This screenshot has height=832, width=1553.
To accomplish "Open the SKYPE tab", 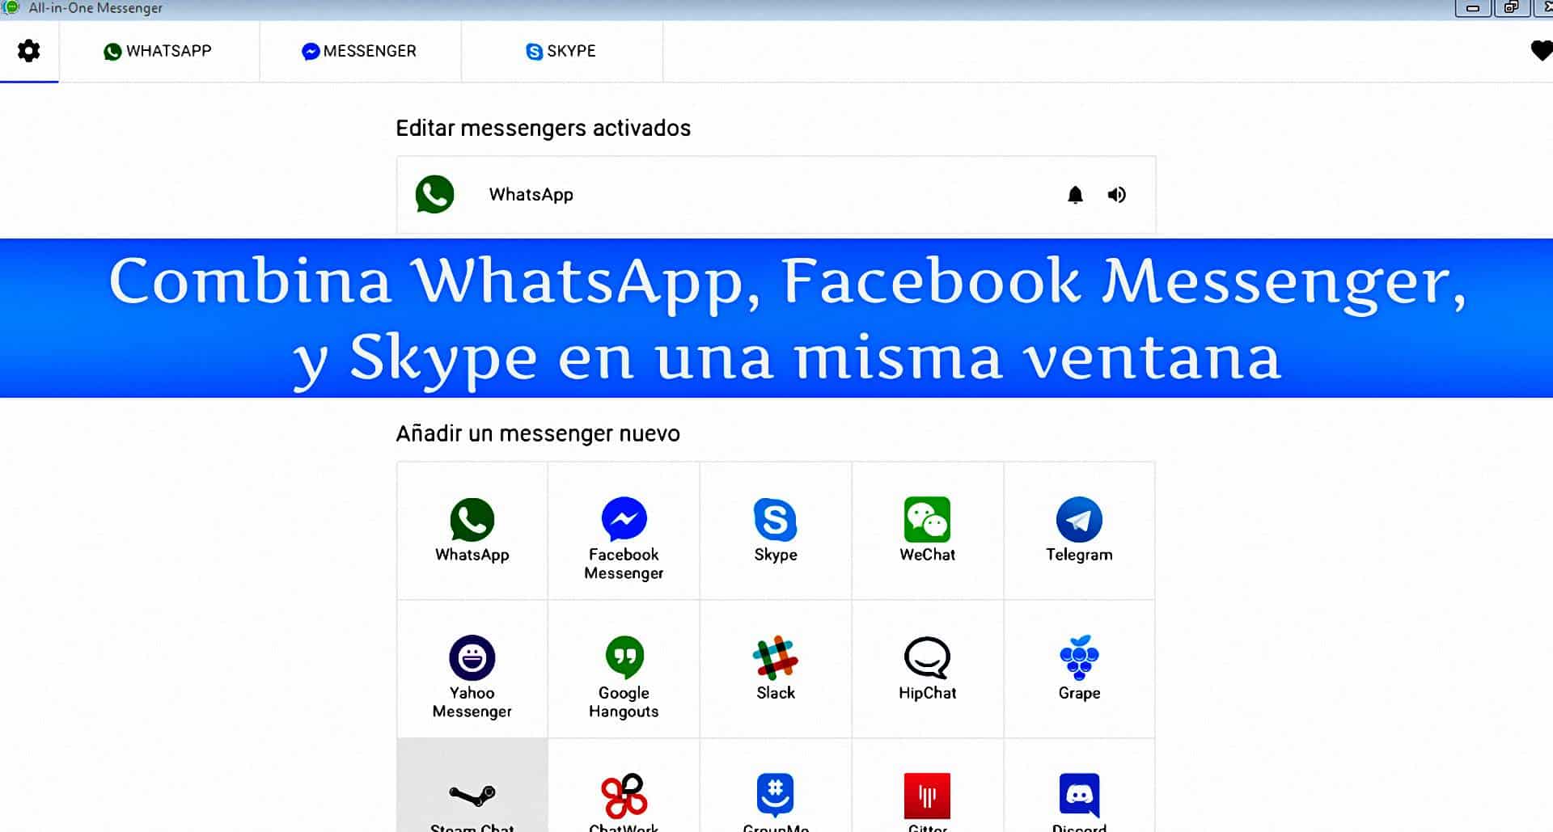I will pyautogui.click(x=561, y=51).
